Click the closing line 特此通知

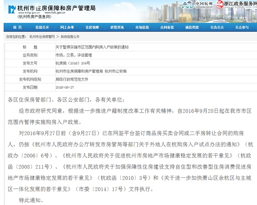click(x=31, y=200)
